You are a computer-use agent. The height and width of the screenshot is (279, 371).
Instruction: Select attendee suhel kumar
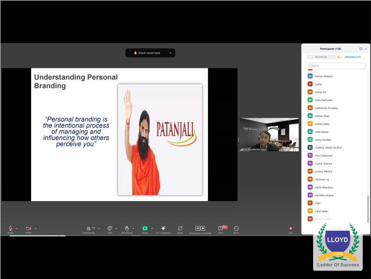pyautogui.click(x=336, y=132)
